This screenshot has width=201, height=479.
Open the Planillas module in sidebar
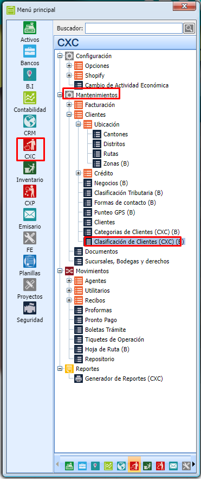click(30, 266)
